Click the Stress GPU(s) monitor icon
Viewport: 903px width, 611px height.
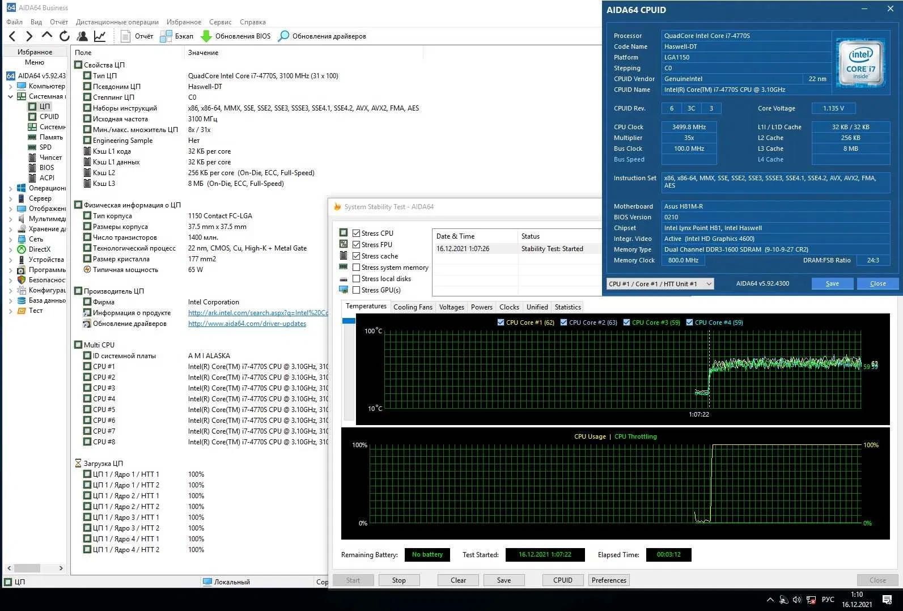coord(344,290)
